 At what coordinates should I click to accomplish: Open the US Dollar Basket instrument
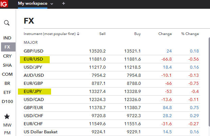41,132
